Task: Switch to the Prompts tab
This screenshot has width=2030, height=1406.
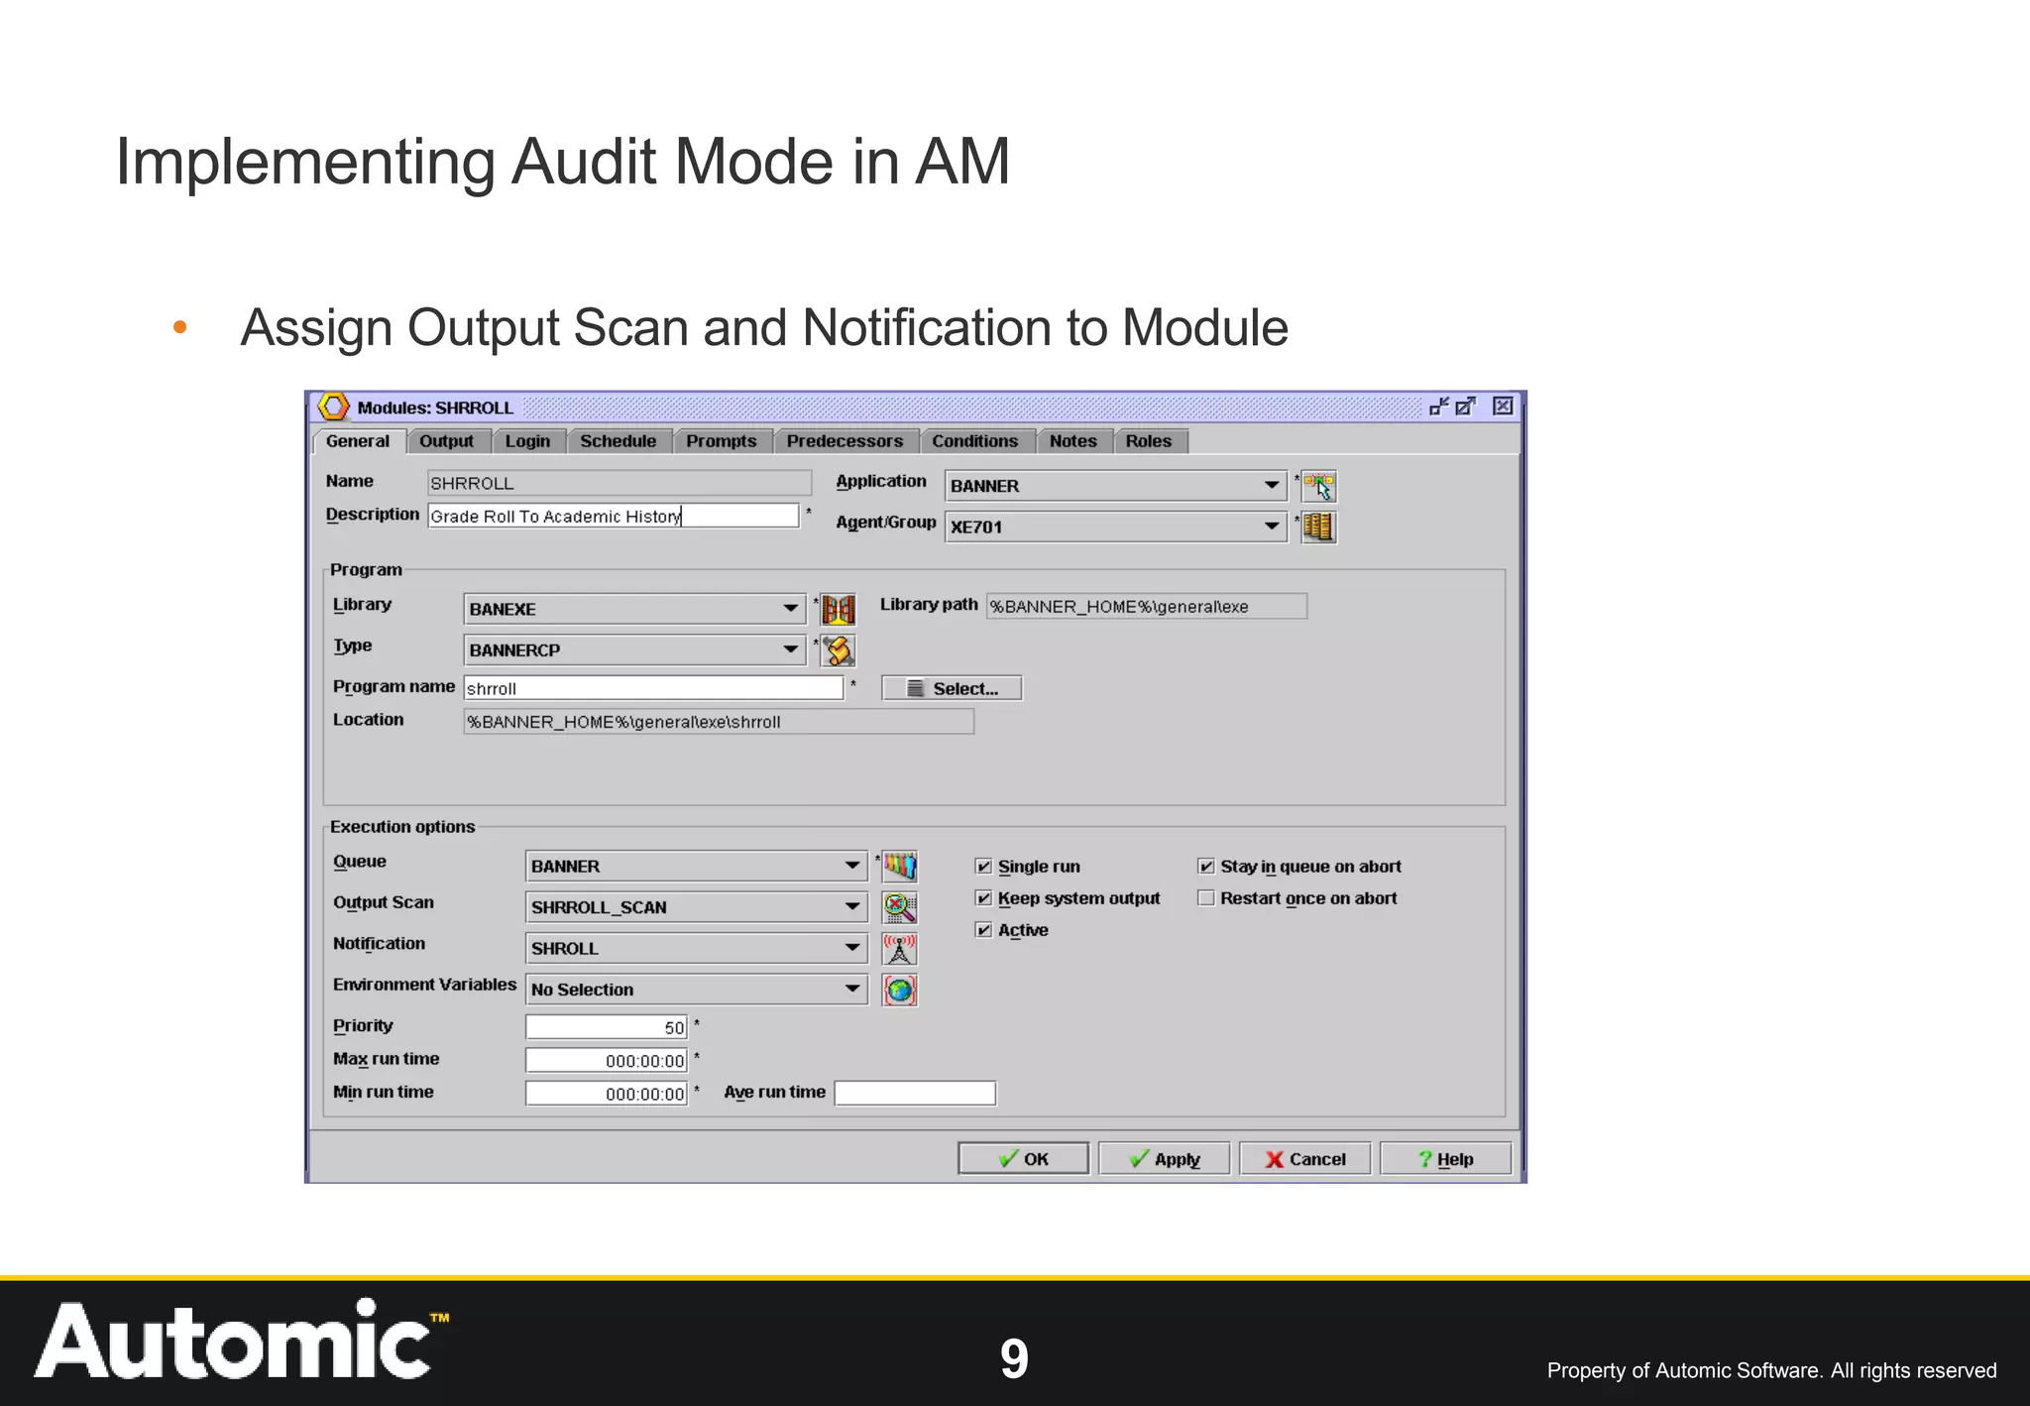Action: [x=722, y=441]
